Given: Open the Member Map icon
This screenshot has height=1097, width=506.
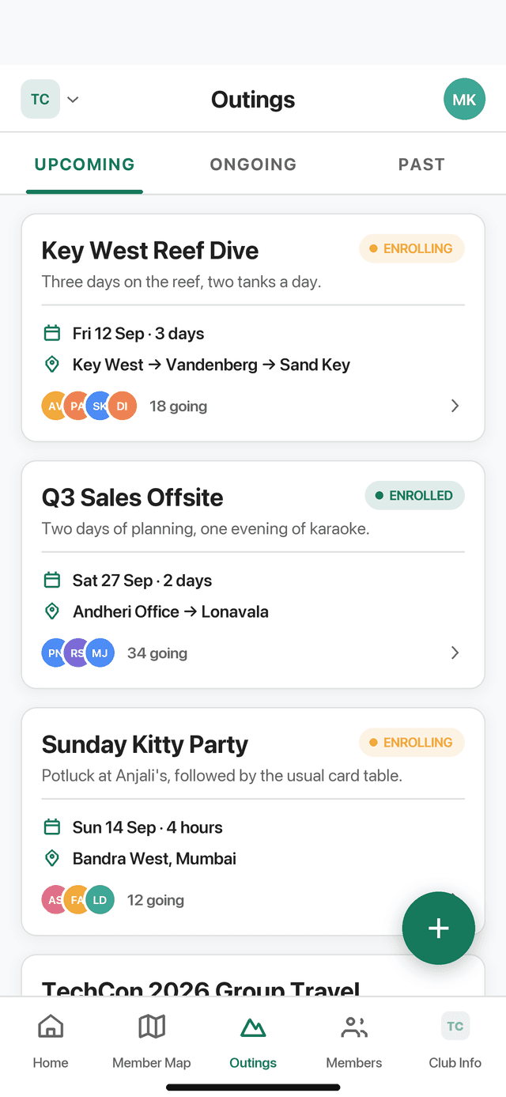Looking at the screenshot, I should tap(152, 1027).
